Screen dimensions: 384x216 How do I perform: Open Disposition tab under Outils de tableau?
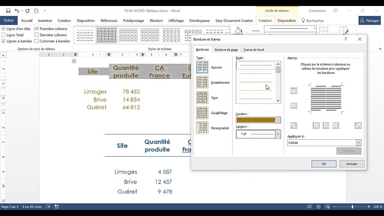point(286,21)
